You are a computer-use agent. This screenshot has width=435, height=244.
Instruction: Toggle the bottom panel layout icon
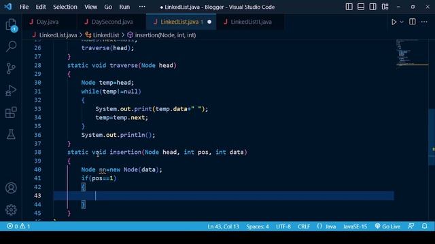[x=361, y=7]
